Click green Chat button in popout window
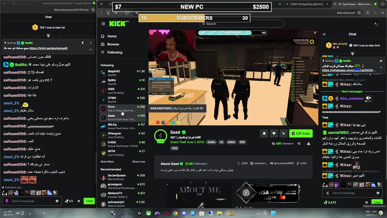The image size is (387, 218). pos(89,201)
